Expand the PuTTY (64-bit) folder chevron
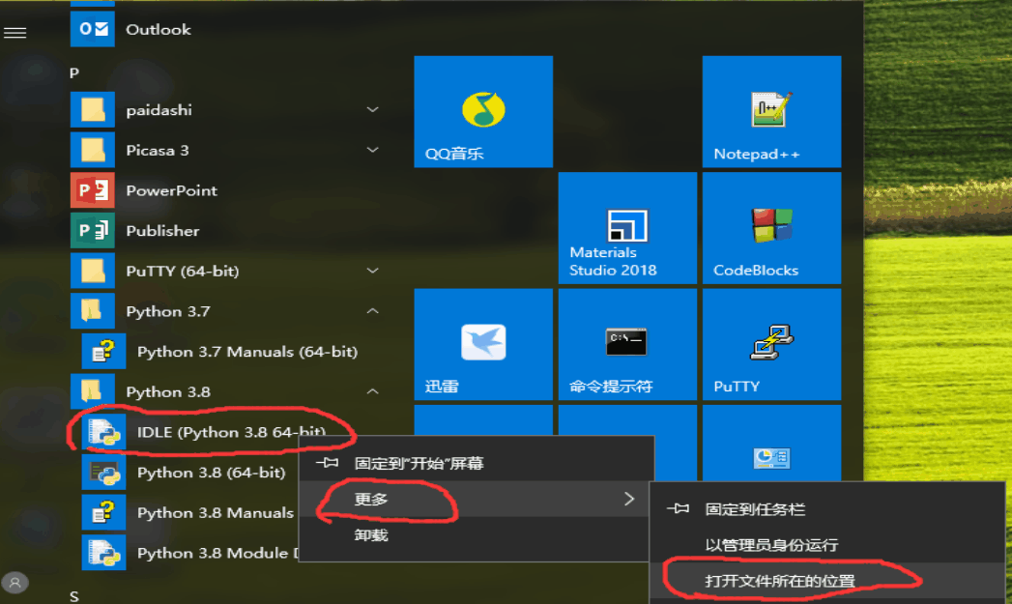This screenshot has width=1012, height=604. click(x=372, y=271)
